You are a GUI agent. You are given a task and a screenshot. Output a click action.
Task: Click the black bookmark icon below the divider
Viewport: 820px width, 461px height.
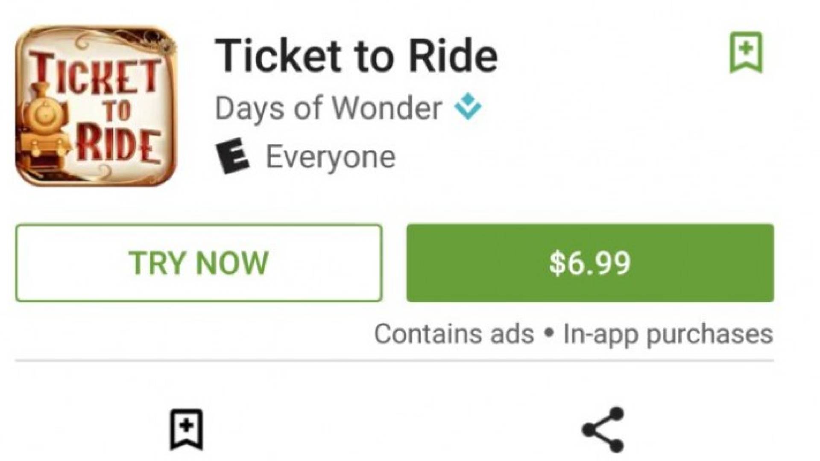[x=186, y=429]
